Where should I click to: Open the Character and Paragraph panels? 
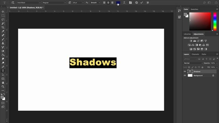pyautogui.click(x=130, y=3)
